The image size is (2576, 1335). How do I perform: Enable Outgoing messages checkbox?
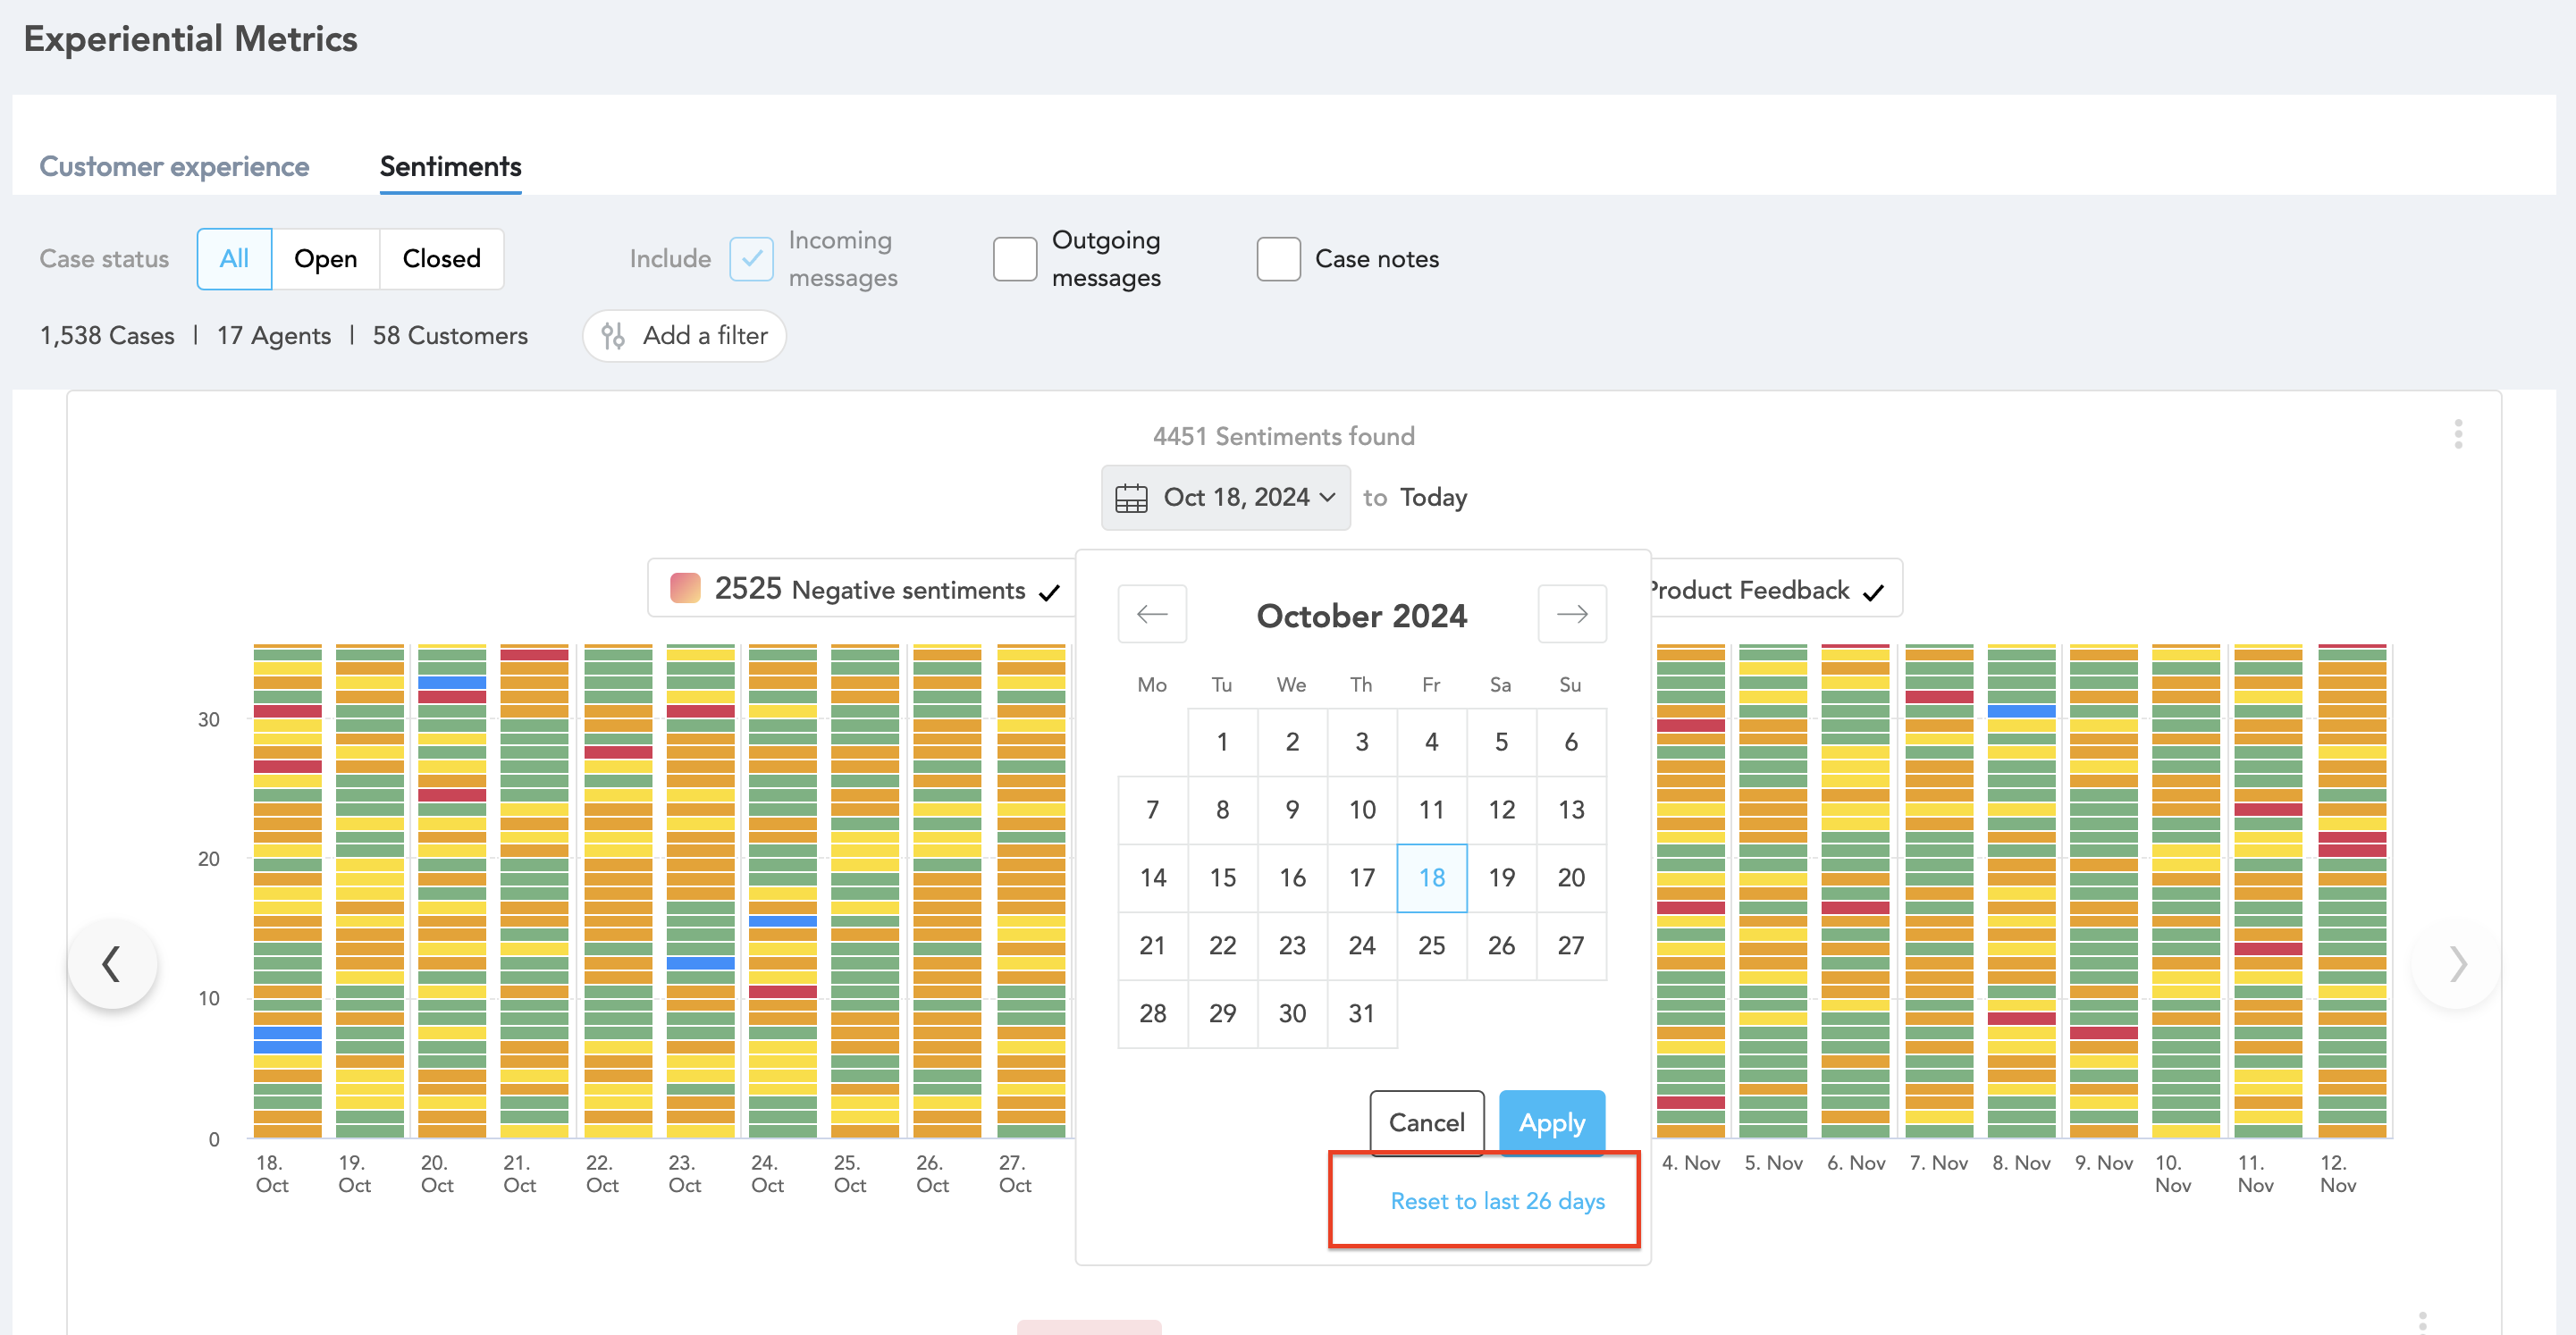point(1014,259)
